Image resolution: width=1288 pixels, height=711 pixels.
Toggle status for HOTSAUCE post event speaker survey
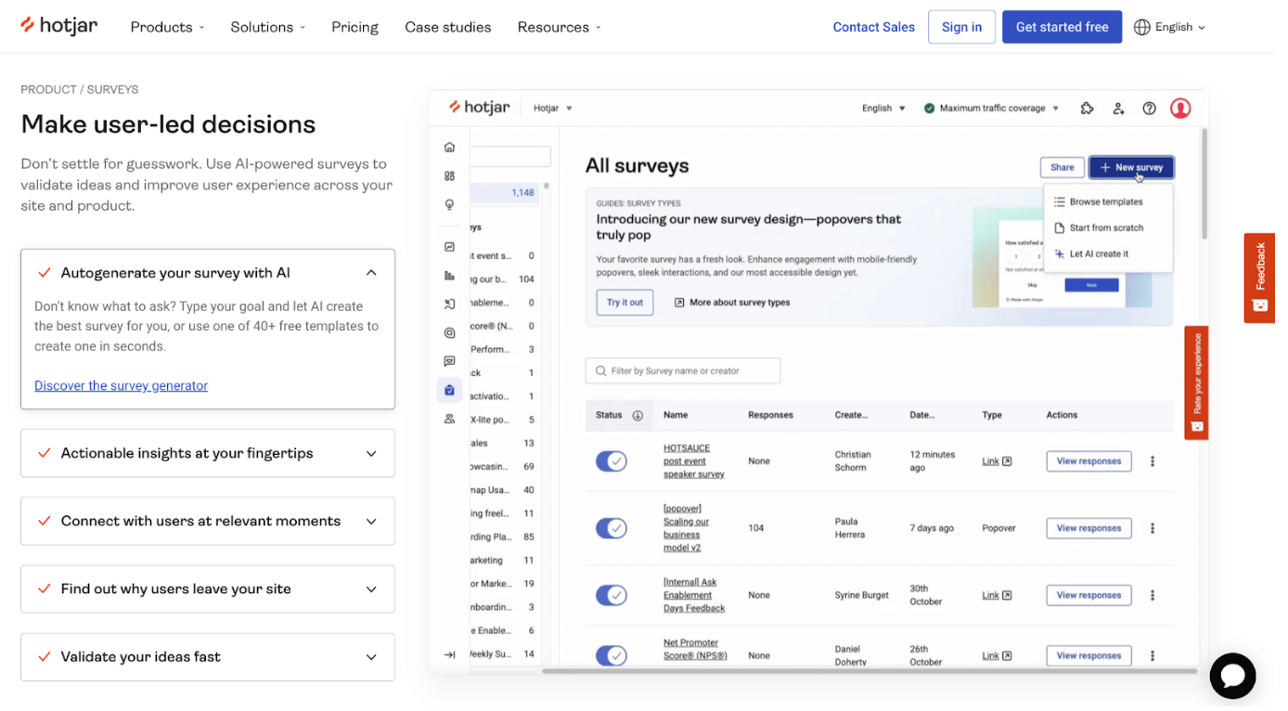[x=611, y=460]
